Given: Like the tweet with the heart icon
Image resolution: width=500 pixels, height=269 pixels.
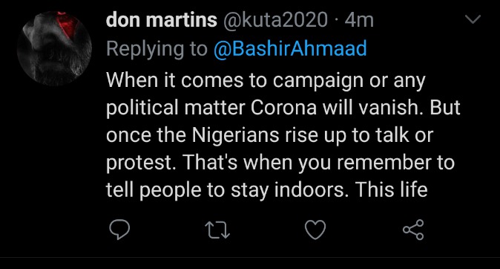Looking at the screenshot, I should click(315, 230).
